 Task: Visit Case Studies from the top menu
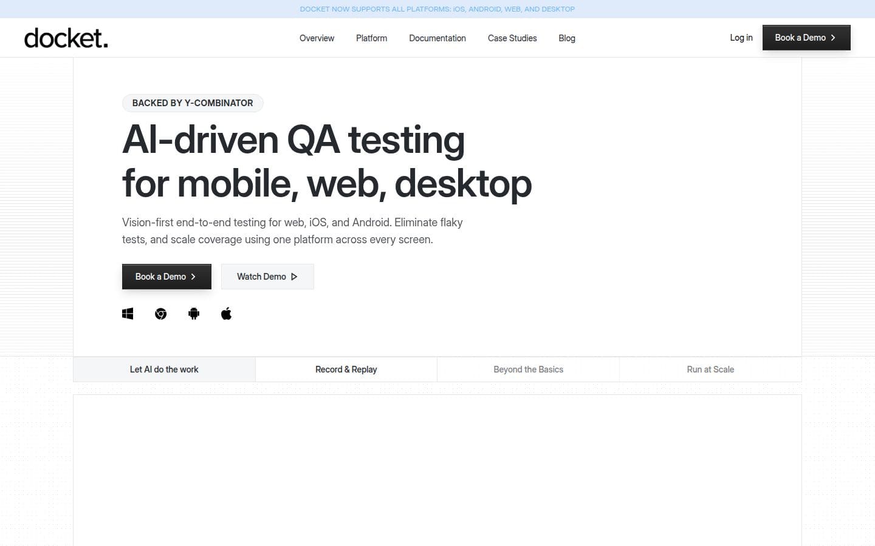(x=512, y=38)
